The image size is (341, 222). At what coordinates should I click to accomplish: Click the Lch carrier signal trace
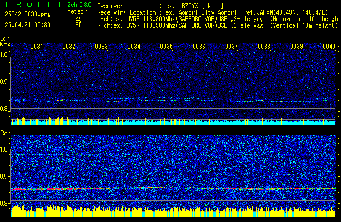point(173,100)
